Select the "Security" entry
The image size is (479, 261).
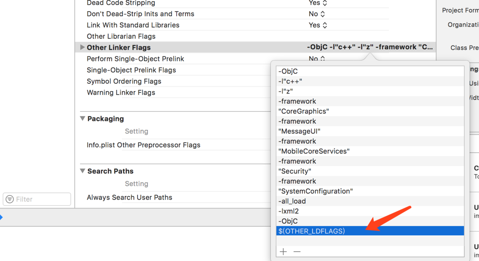pos(370,171)
